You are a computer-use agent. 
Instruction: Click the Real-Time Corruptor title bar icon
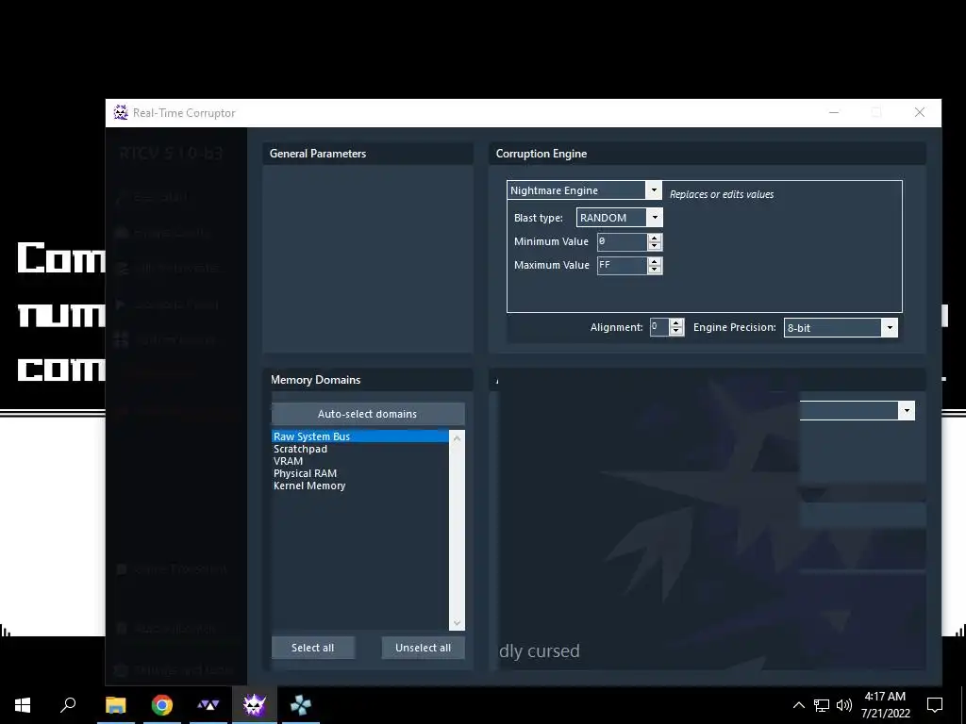tap(121, 112)
